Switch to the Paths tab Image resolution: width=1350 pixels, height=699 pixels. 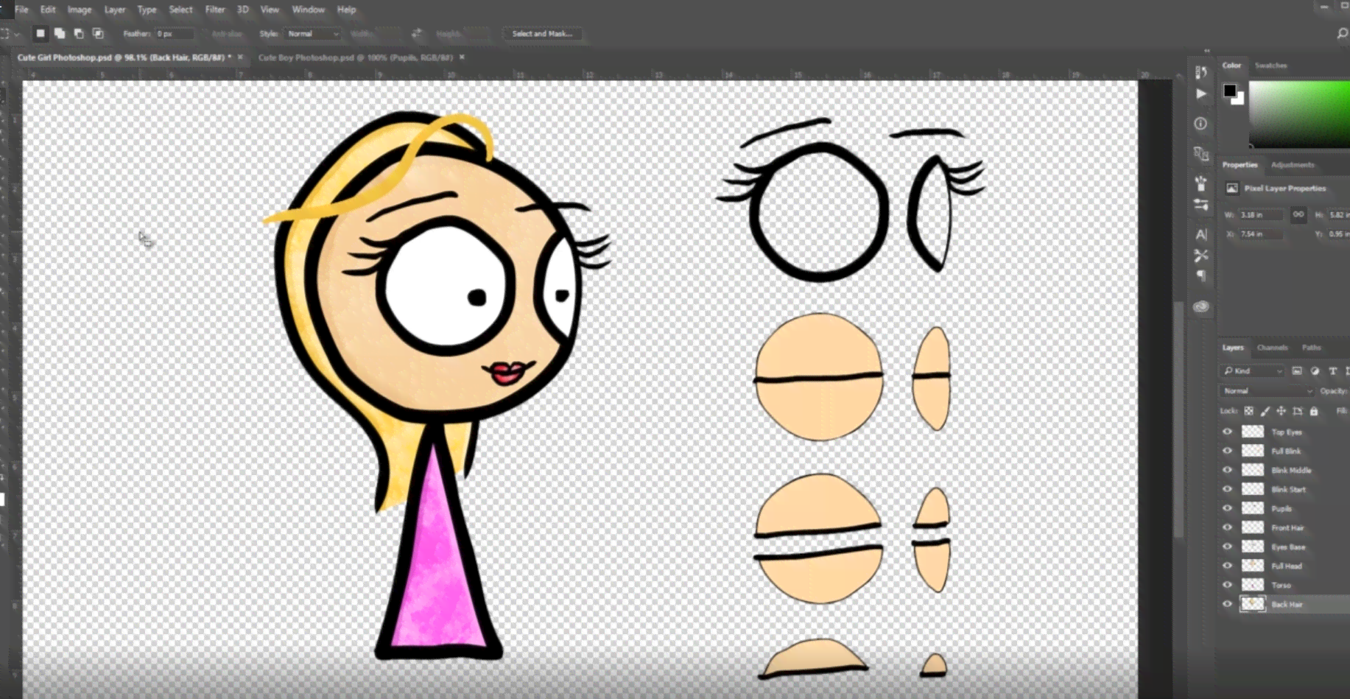pos(1312,348)
